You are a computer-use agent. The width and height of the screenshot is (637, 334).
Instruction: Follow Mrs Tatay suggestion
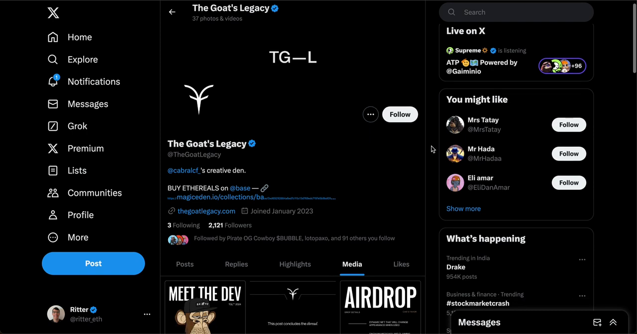tap(569, 125)
